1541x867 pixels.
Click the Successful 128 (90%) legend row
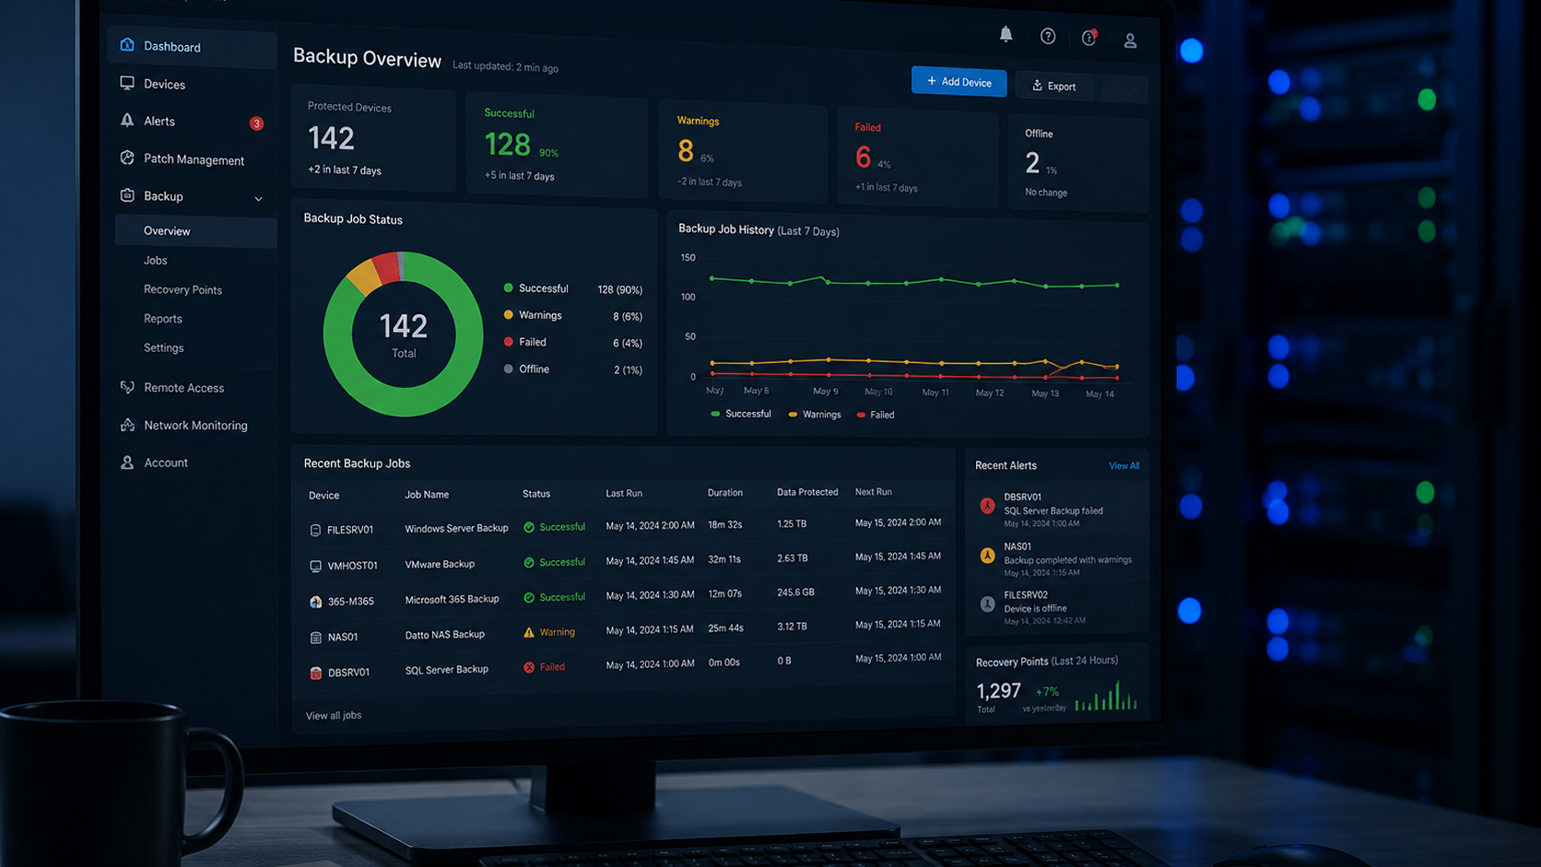(572, 288)
